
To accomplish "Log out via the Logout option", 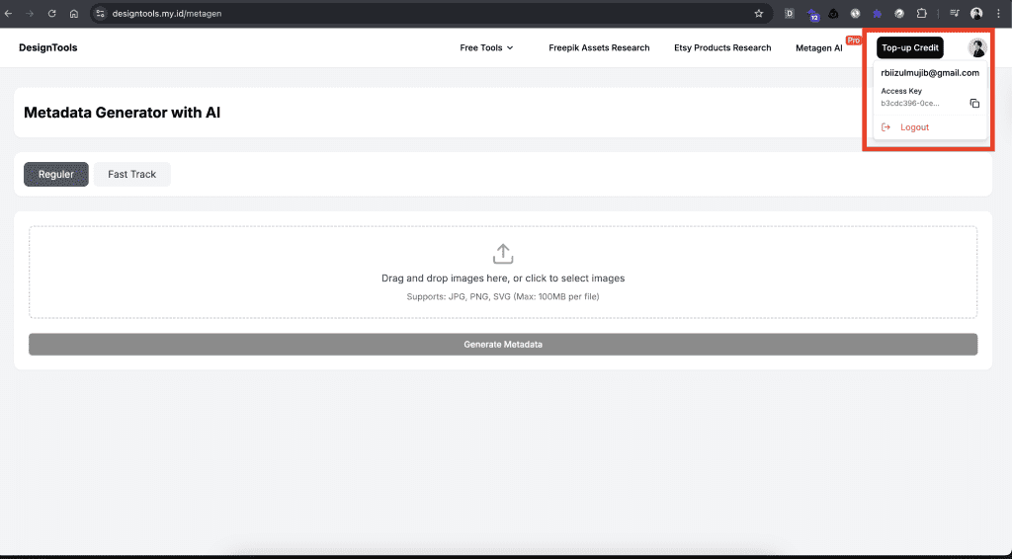I will pyautogui.click(x=913, y=127).
